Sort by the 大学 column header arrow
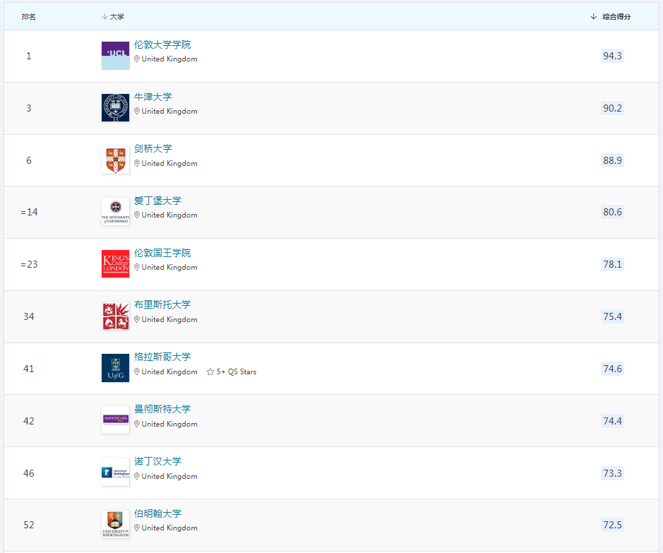 point(104,17)
